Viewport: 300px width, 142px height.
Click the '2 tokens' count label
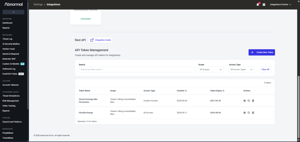click(x=267, y=83)
